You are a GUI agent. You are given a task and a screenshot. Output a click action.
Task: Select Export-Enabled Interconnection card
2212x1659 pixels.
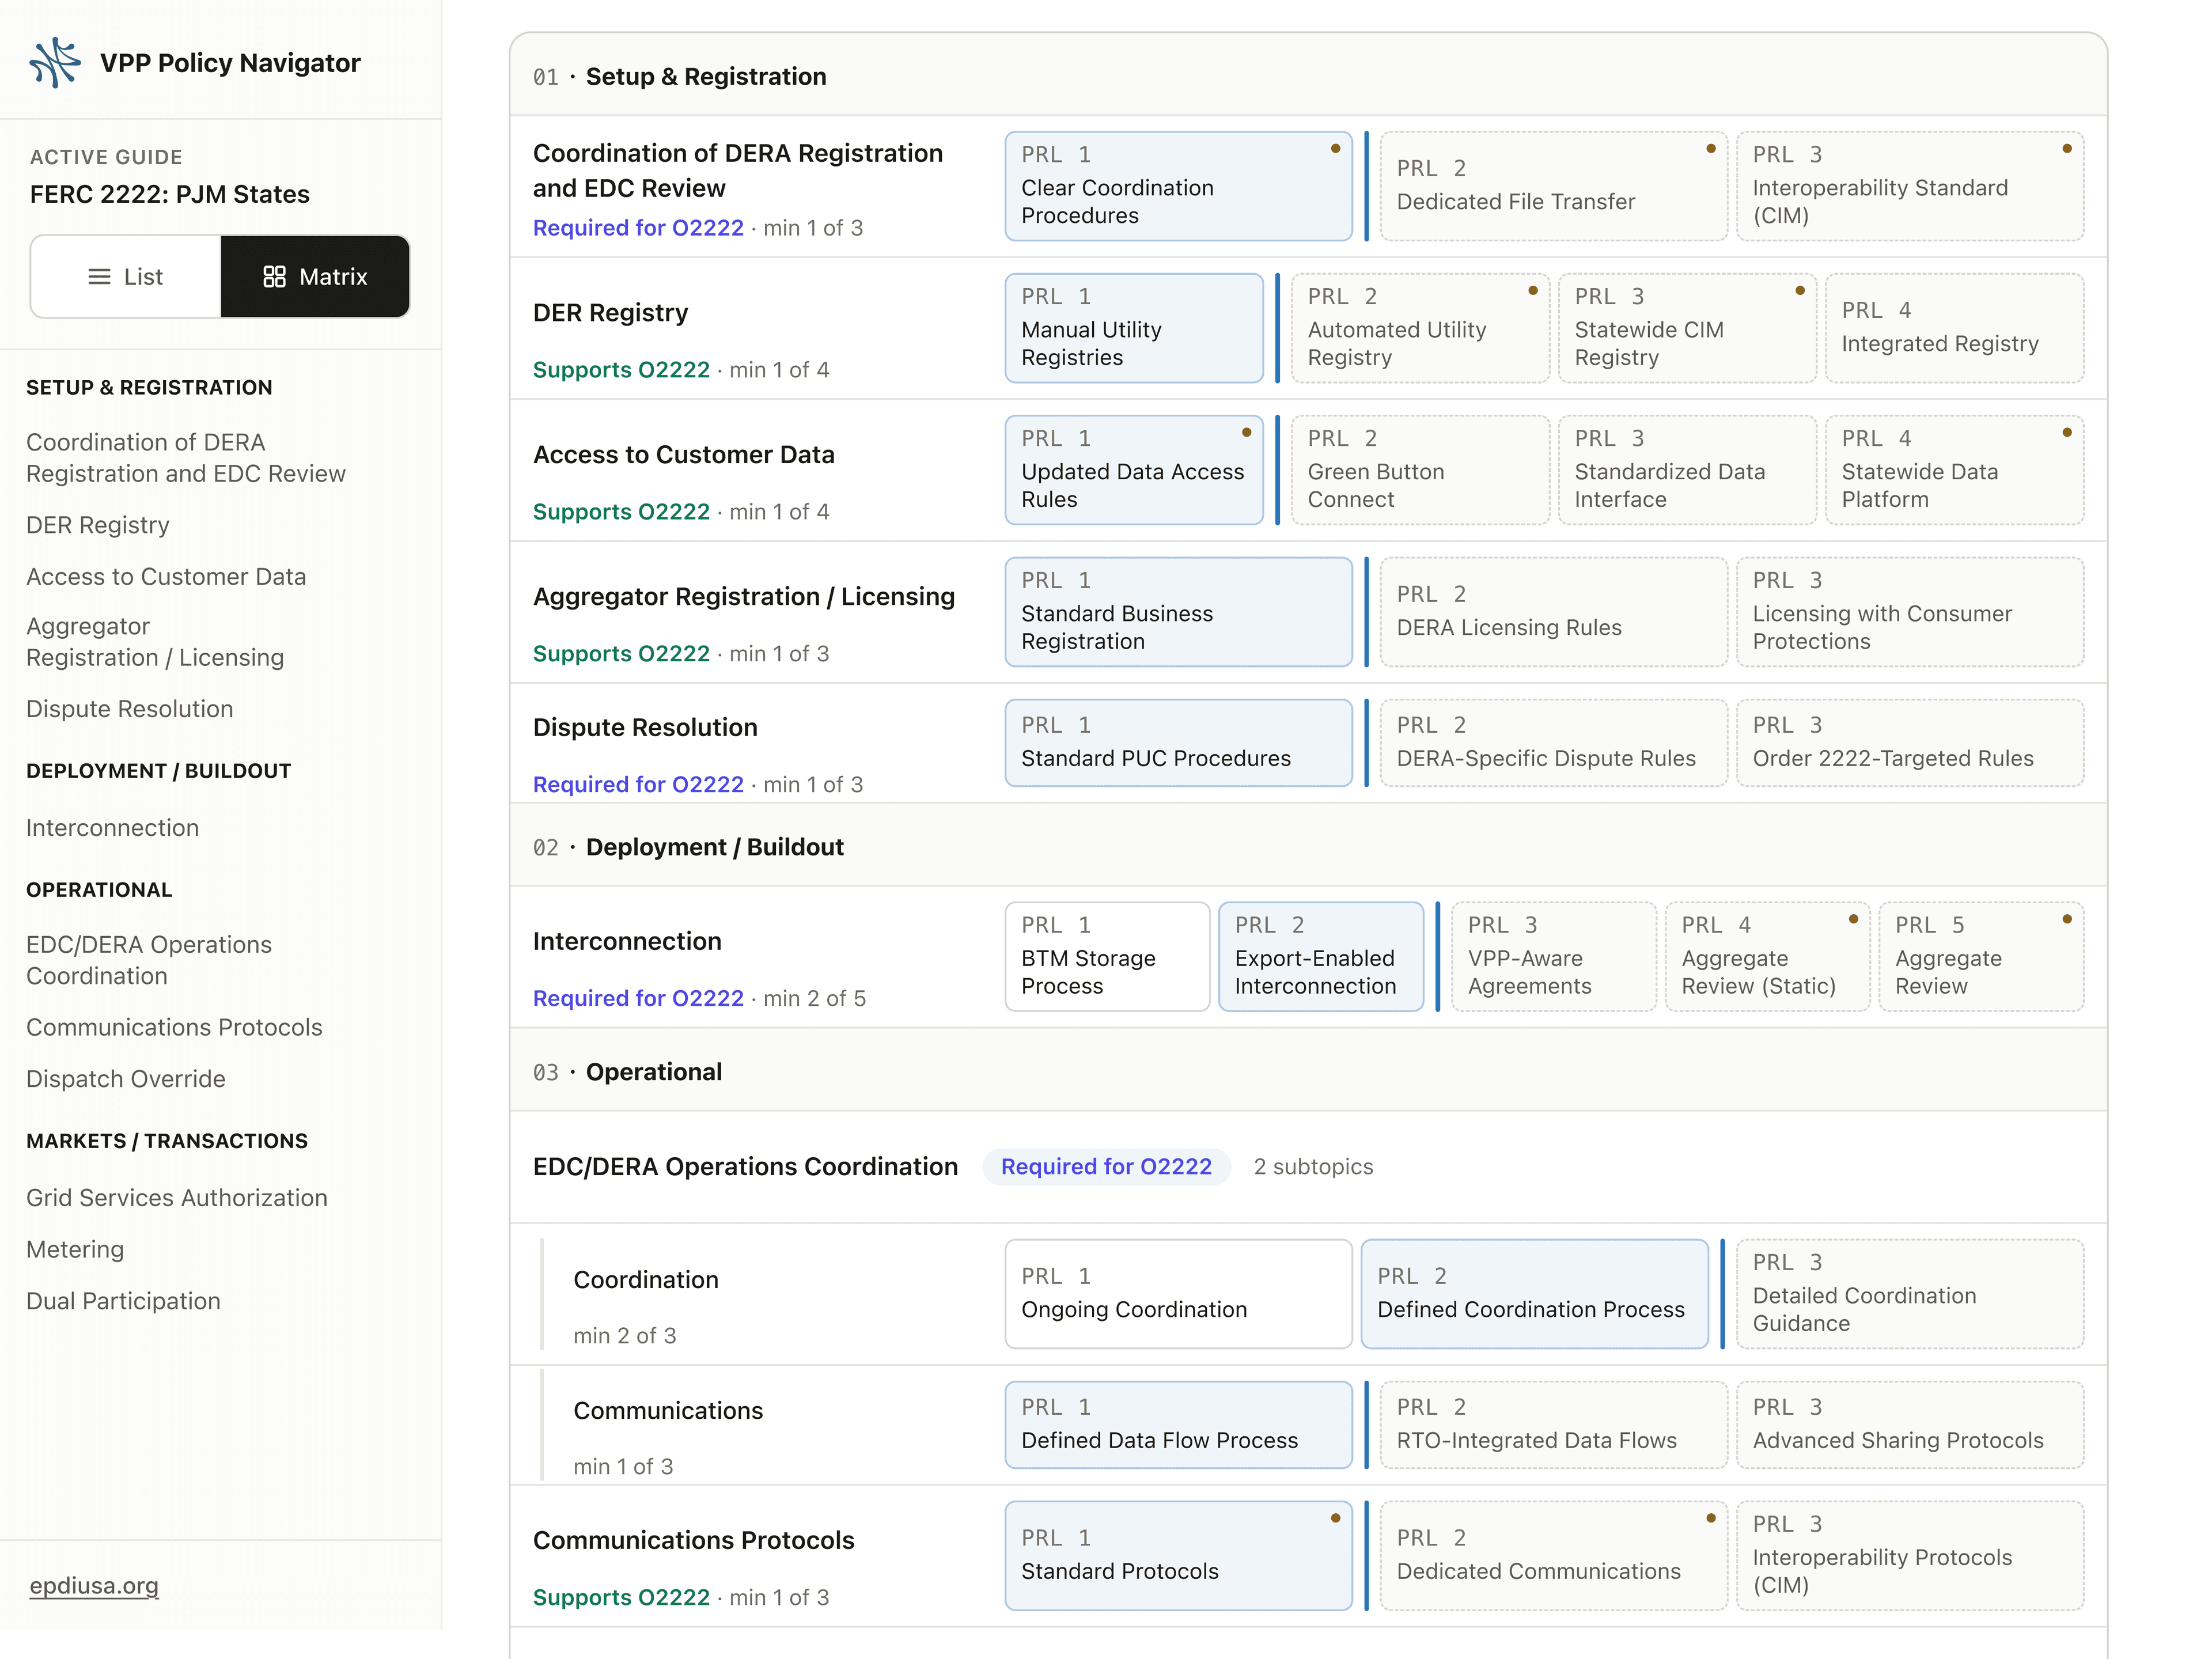pyautogui.click(x=1321, y=957)
